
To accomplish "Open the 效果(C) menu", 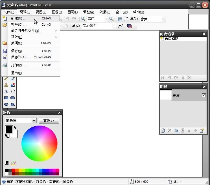I will (x=105, y=12).
